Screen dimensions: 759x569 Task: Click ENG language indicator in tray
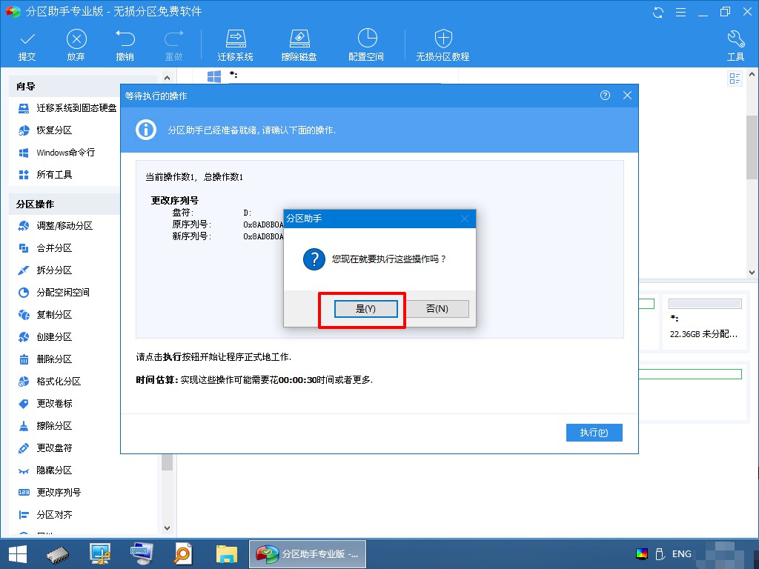682,554
